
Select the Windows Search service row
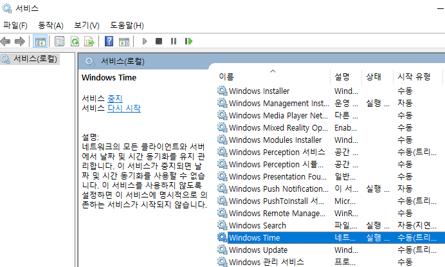[x=331, y=226]
